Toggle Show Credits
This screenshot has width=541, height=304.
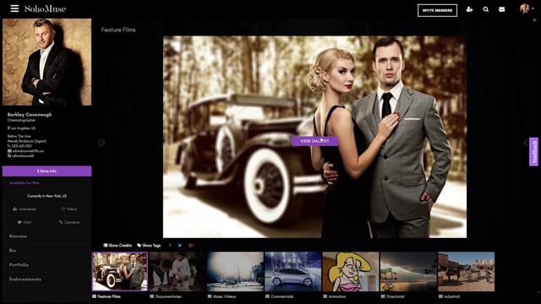click(117, 246)
